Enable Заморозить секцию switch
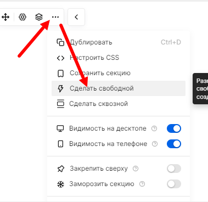208x202 pixels. coord(174,184)
